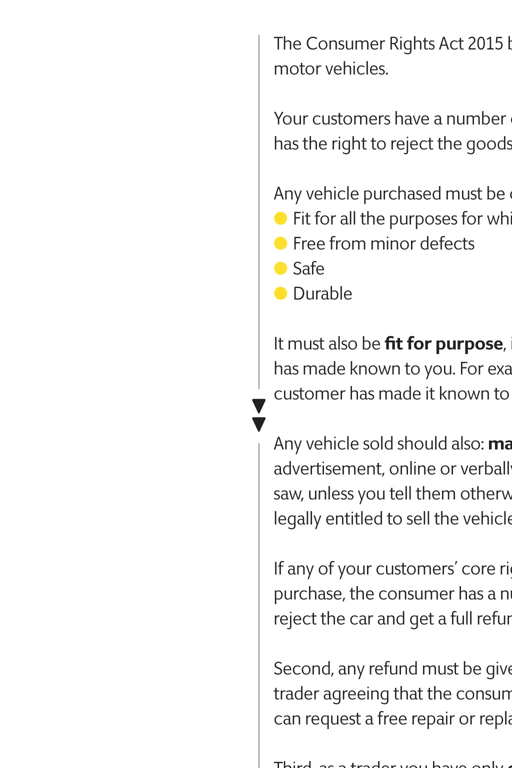Click the "Any vehicle sold should also:" text
The image size is (512, 768).
pos(379,444)
